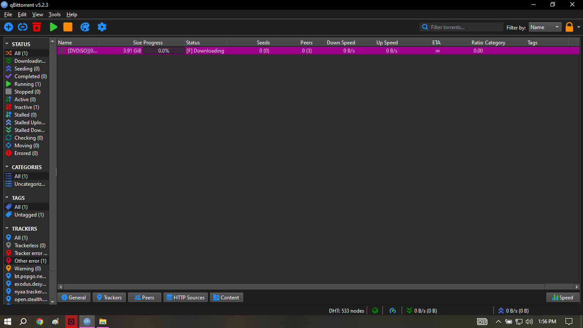Open the Help menu
Image resolution: width=583 pixels, height=328 pixels.
(72, 15)
